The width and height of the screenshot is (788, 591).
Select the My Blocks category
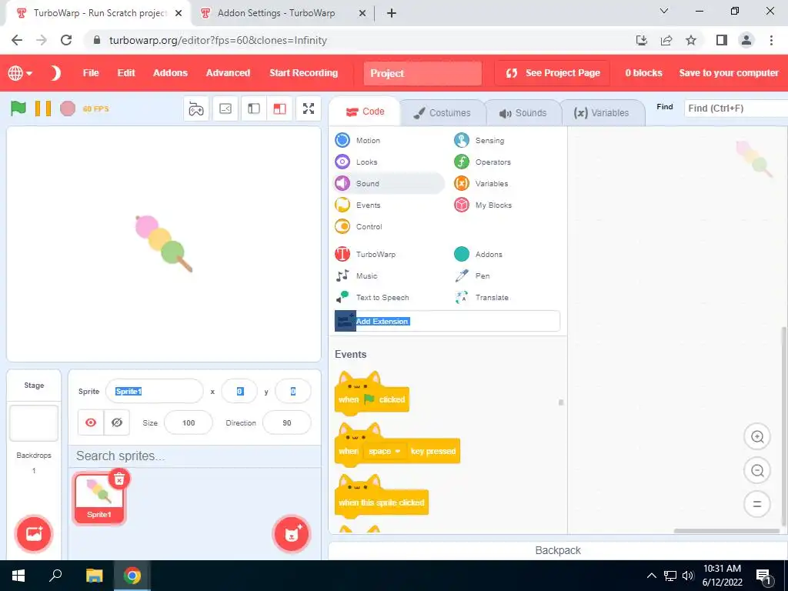(483, 205)
